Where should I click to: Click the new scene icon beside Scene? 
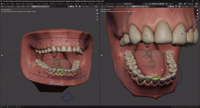coord(180,4)
